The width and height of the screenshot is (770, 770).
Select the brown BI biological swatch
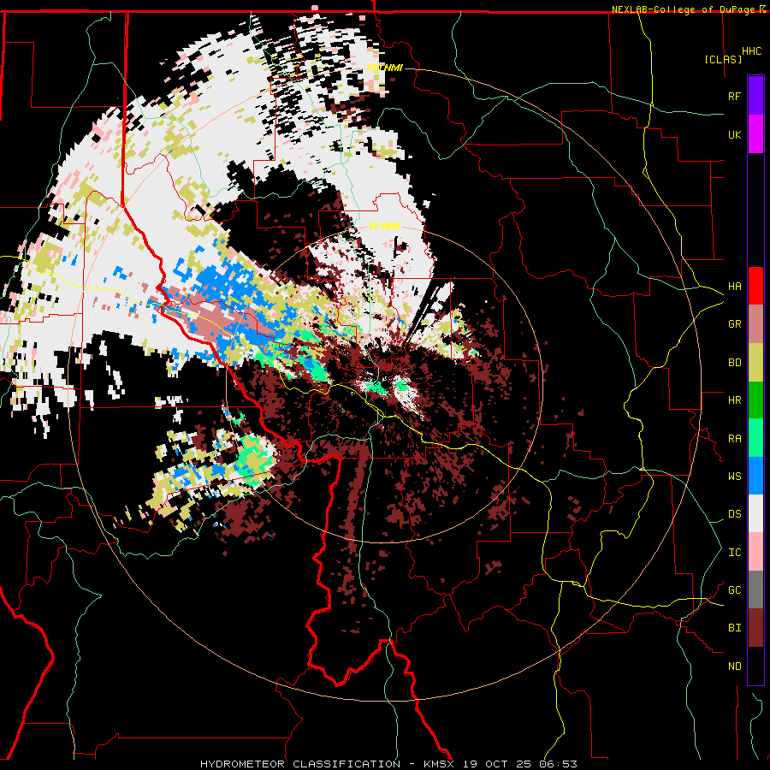click(755, 628)
